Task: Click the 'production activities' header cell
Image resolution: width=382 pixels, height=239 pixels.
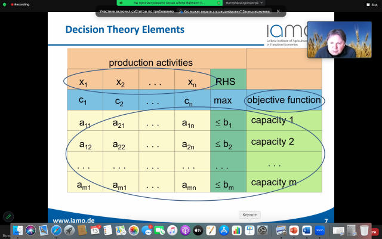Action: tap(156, 59)
